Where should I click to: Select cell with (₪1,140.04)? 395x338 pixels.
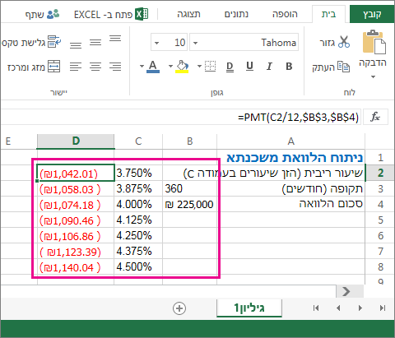76,267
